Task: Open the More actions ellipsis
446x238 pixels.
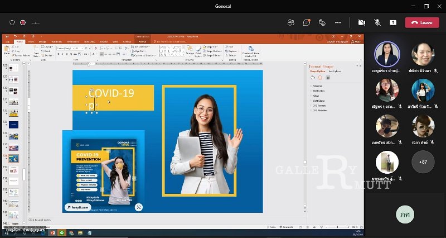Action: 338,22
